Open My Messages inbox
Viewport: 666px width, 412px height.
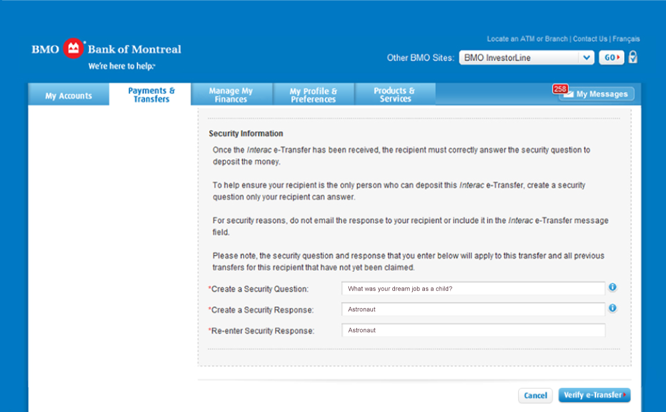pos(597,94)
